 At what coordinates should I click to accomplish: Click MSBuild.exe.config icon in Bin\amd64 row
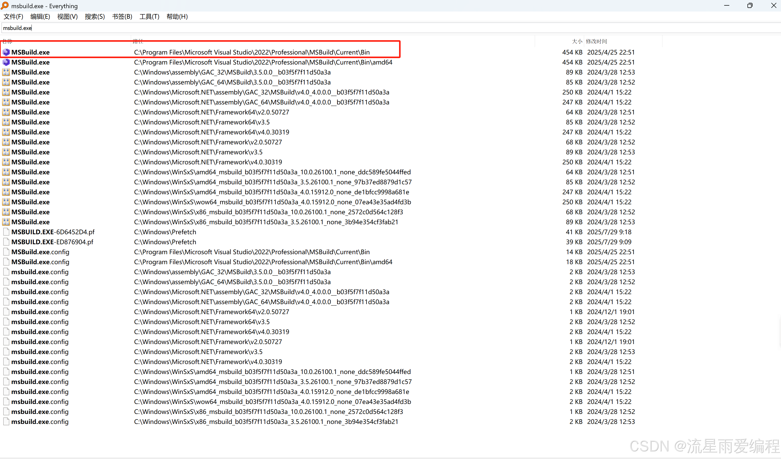6,262
